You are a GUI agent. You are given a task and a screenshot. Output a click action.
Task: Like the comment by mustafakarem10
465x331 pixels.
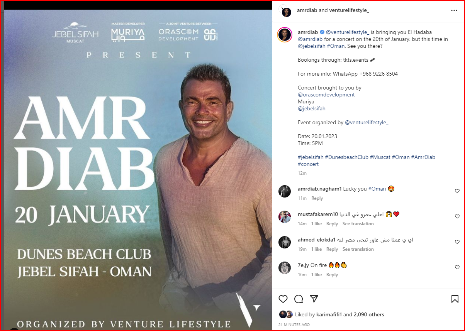coord(457,216)
